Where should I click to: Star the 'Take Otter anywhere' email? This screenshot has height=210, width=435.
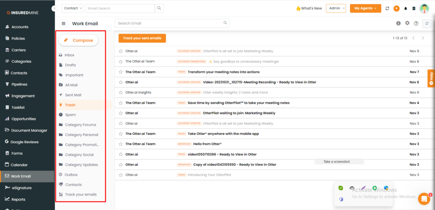121,133
